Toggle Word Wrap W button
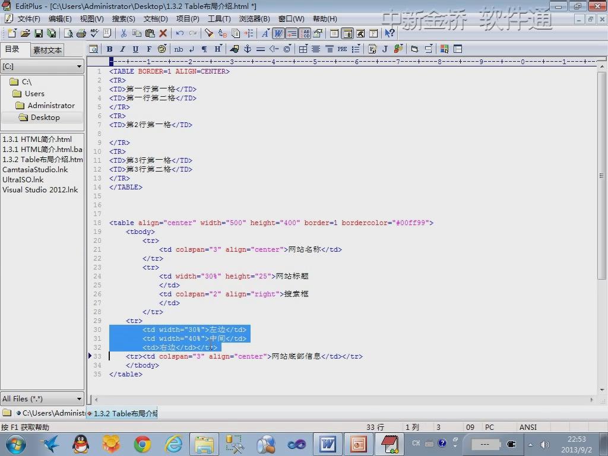This screenshot has width=608, height=456. (x=278, y=33)
